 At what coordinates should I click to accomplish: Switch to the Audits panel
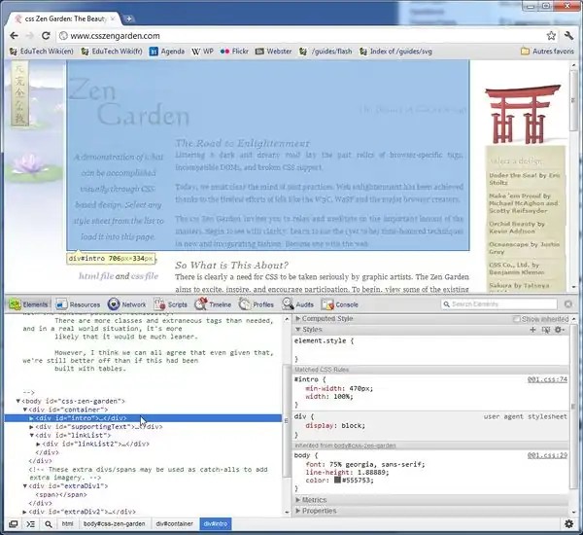[x=299, y=304]
